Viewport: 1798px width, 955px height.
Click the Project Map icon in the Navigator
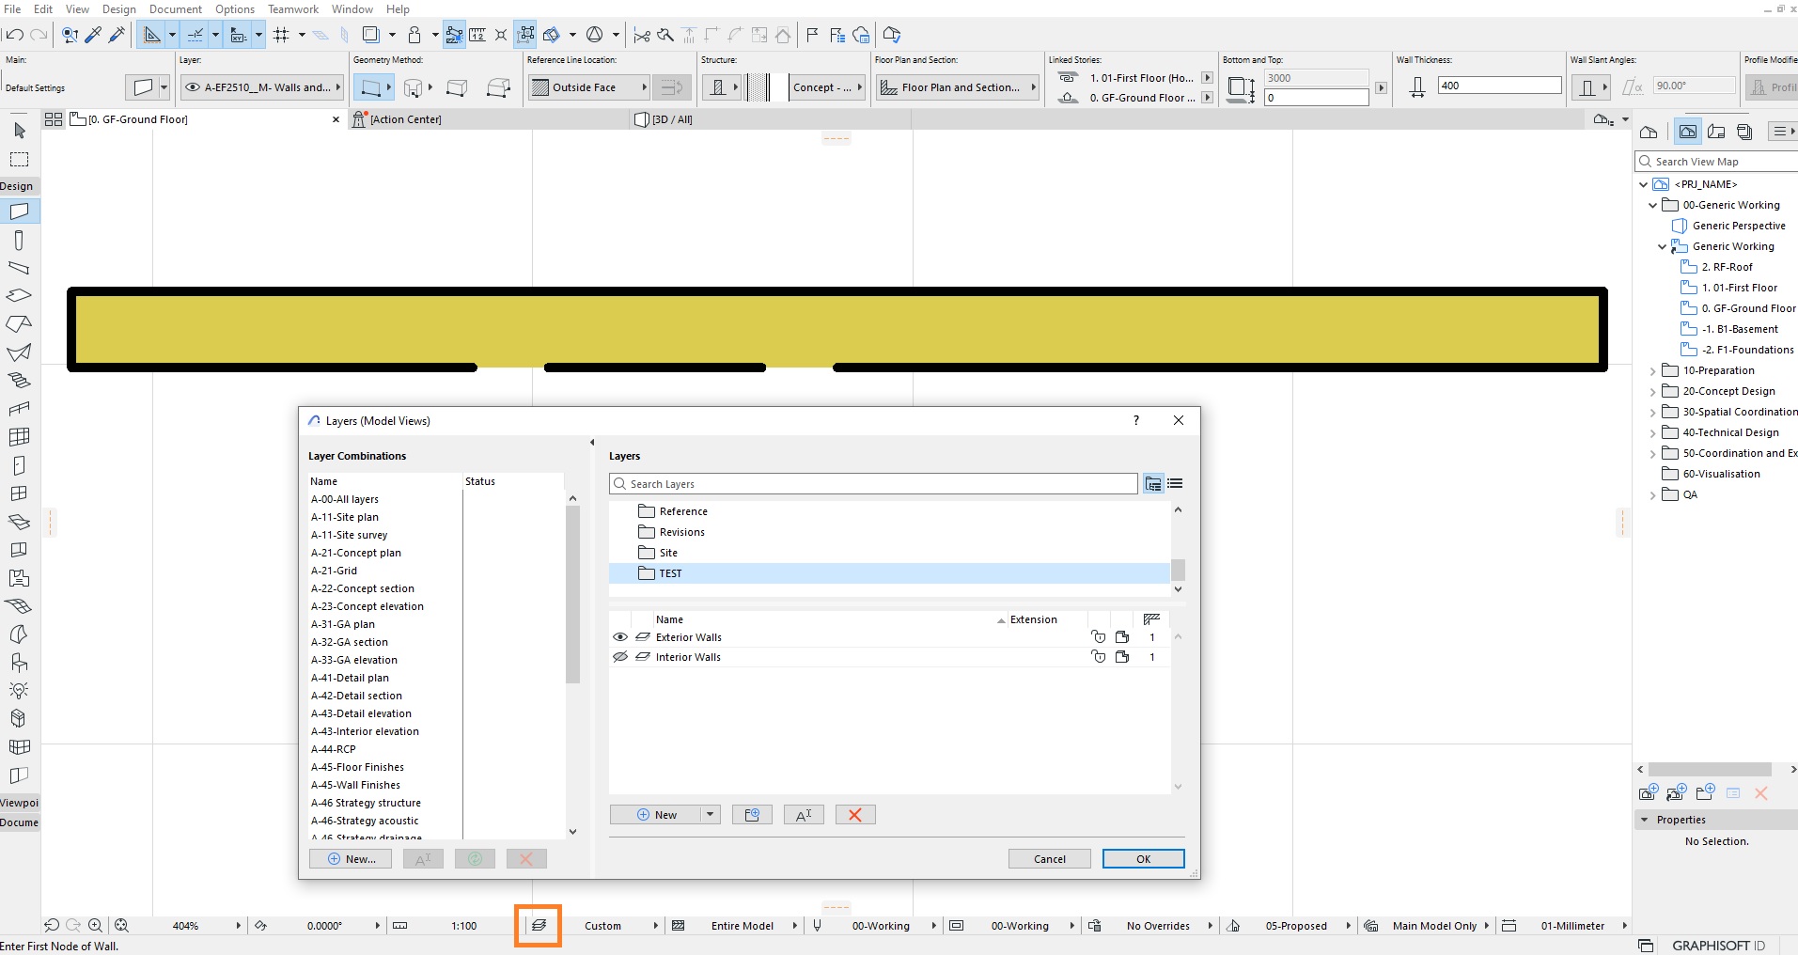[x=1648, y=132]
